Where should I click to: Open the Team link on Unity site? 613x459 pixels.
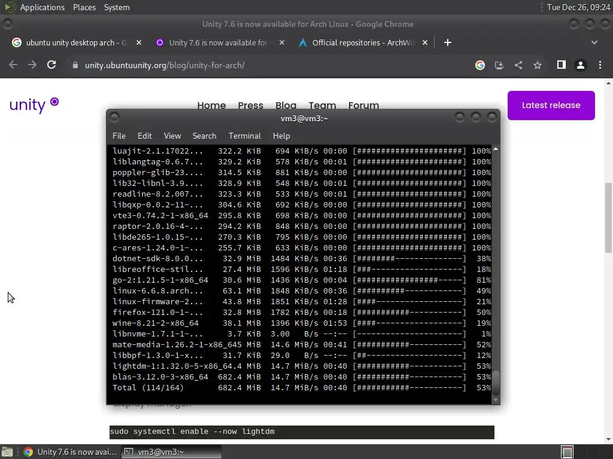pyautogui.click(x=322, y=105)
